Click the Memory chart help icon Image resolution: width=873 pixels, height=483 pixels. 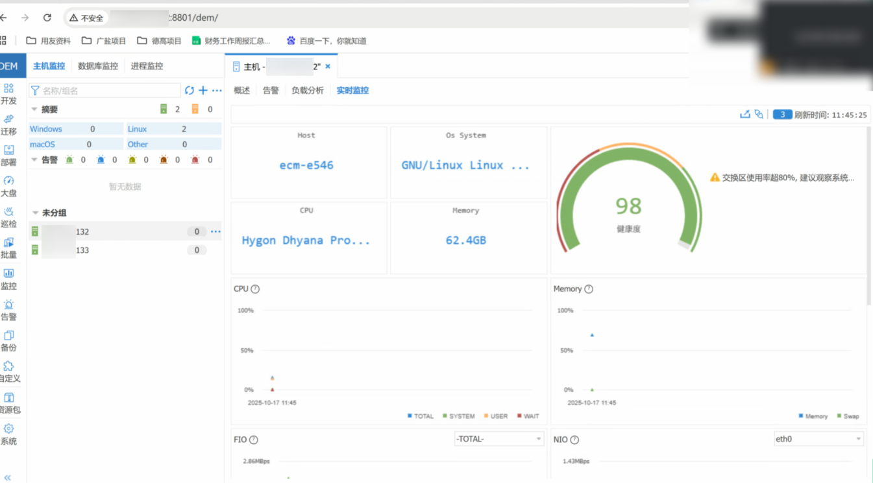[589, 289]
